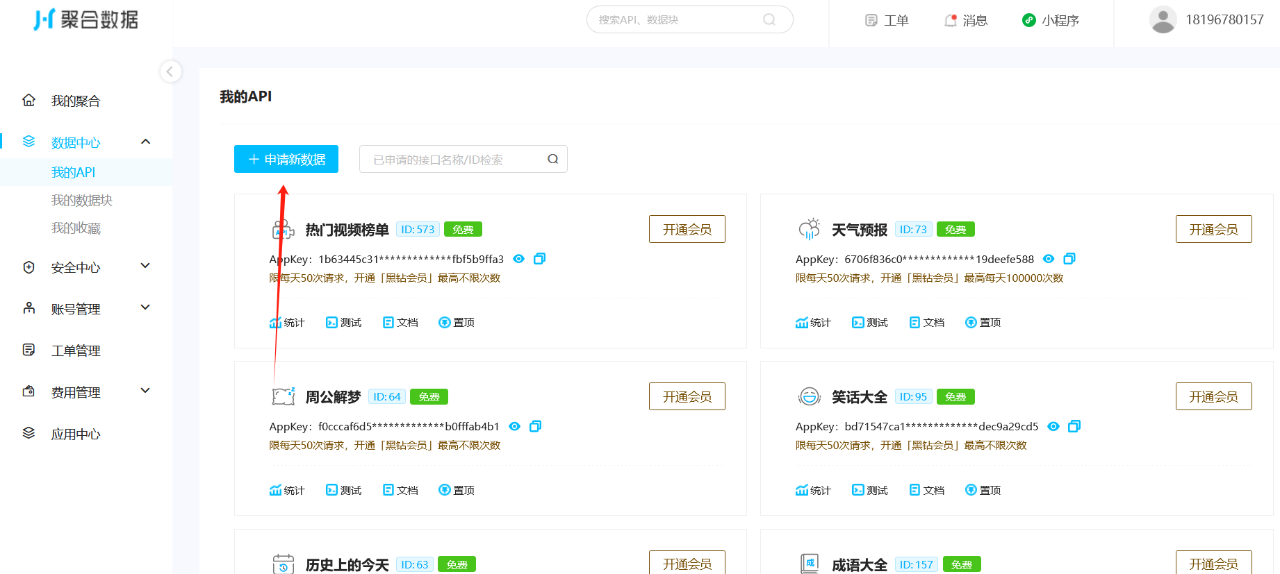Image resolution: width=1280 pixels, height=574 pixels.
Task: Click the 笑话大全 title
Action: [x=860, y=397]
